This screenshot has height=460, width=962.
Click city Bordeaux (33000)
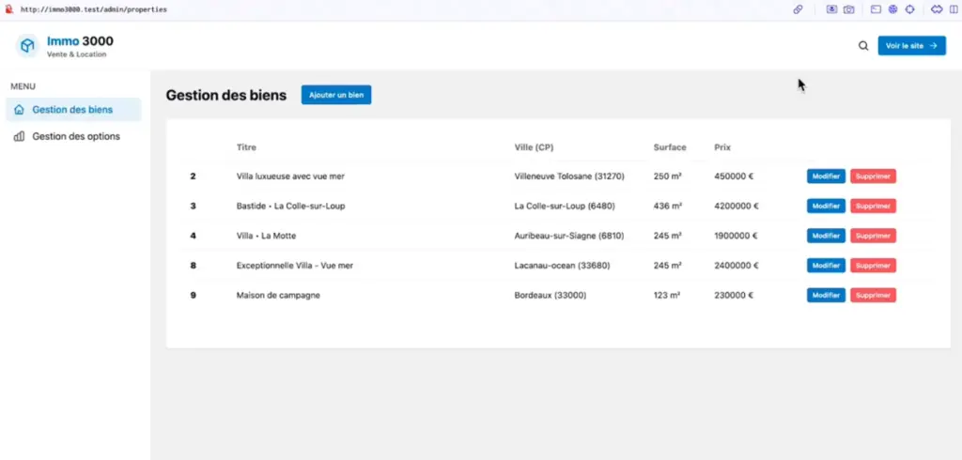pos(551,295)
